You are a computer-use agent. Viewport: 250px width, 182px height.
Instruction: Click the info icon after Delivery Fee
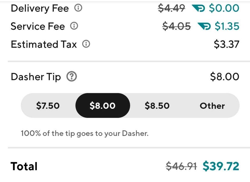78,7
